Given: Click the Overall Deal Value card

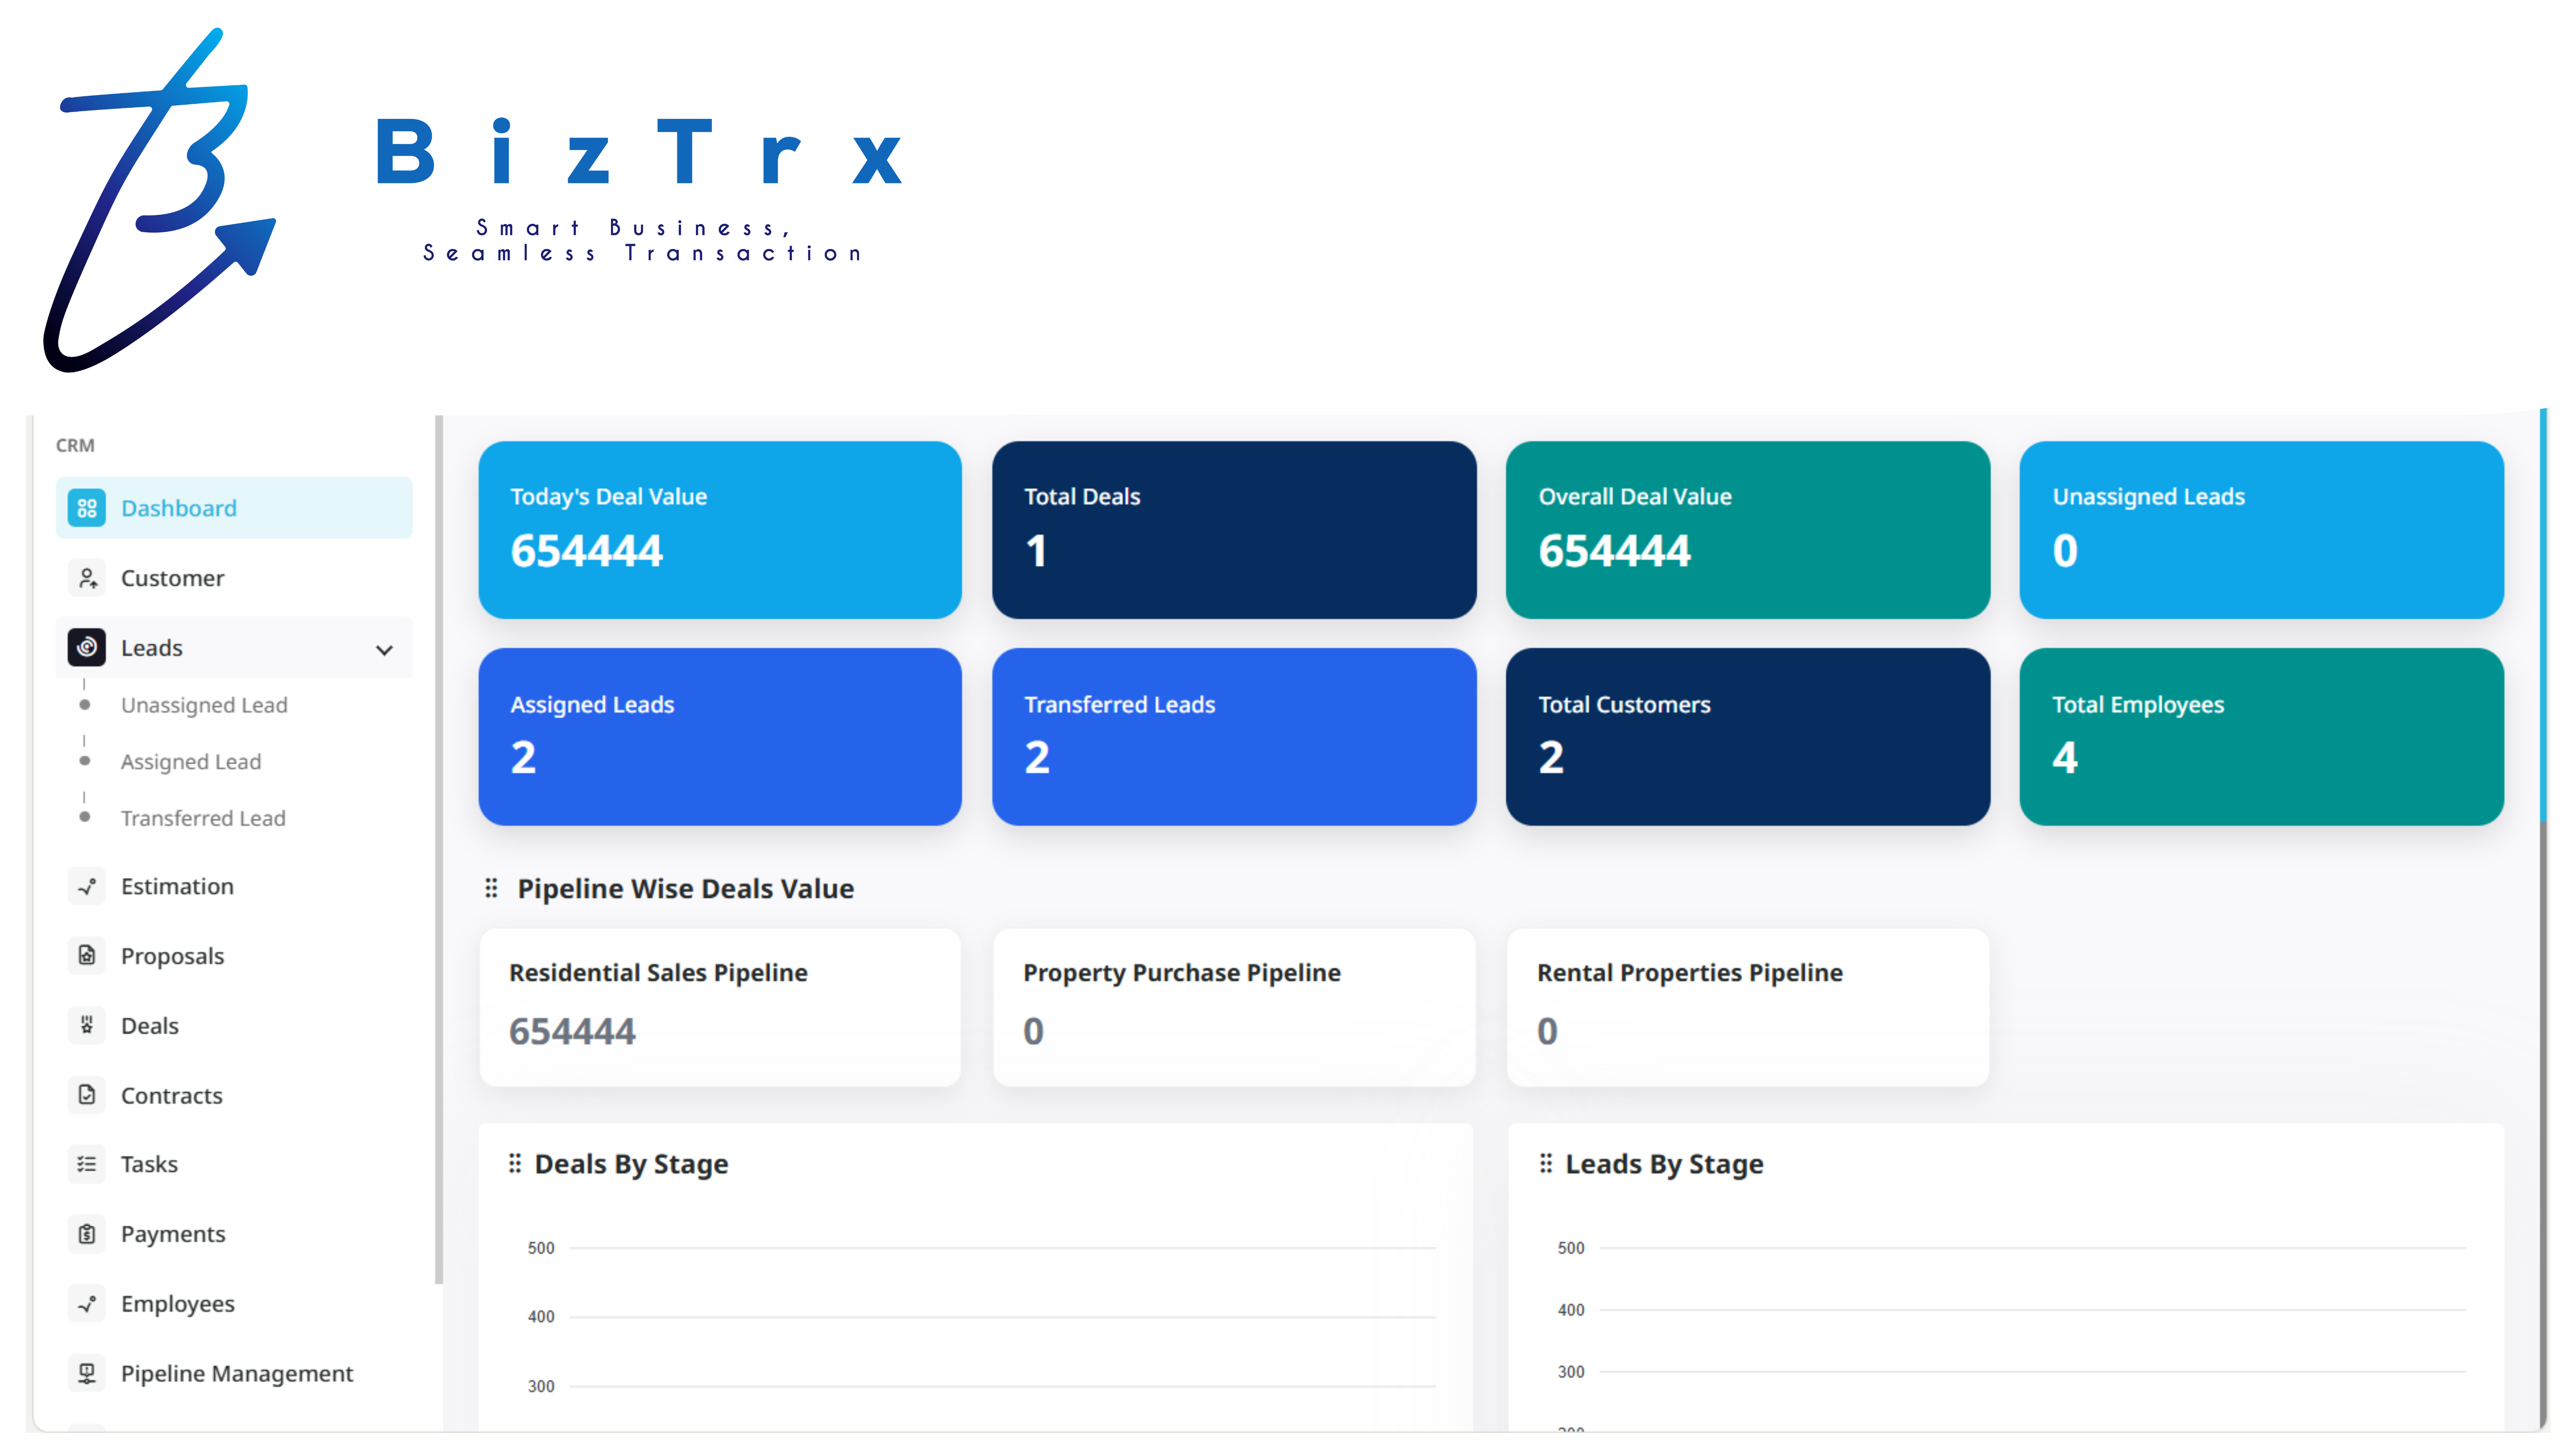Looking at the screenshot, I should pos(1748,530).
